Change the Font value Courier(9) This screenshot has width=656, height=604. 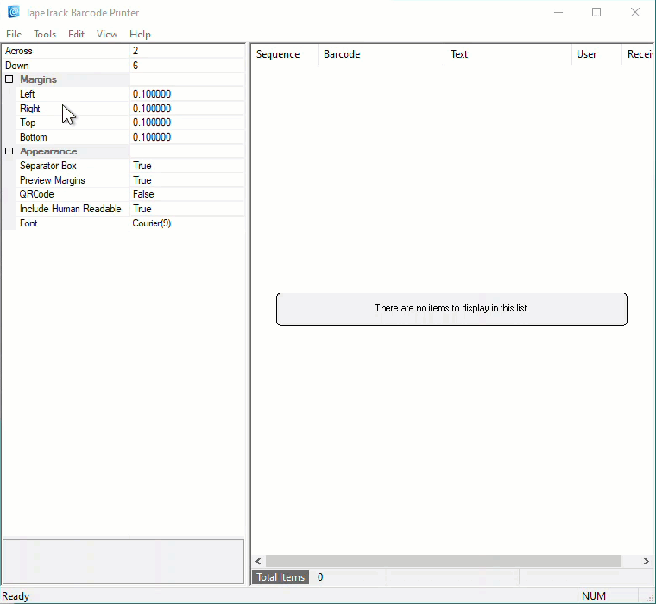(x=187, y=223)
